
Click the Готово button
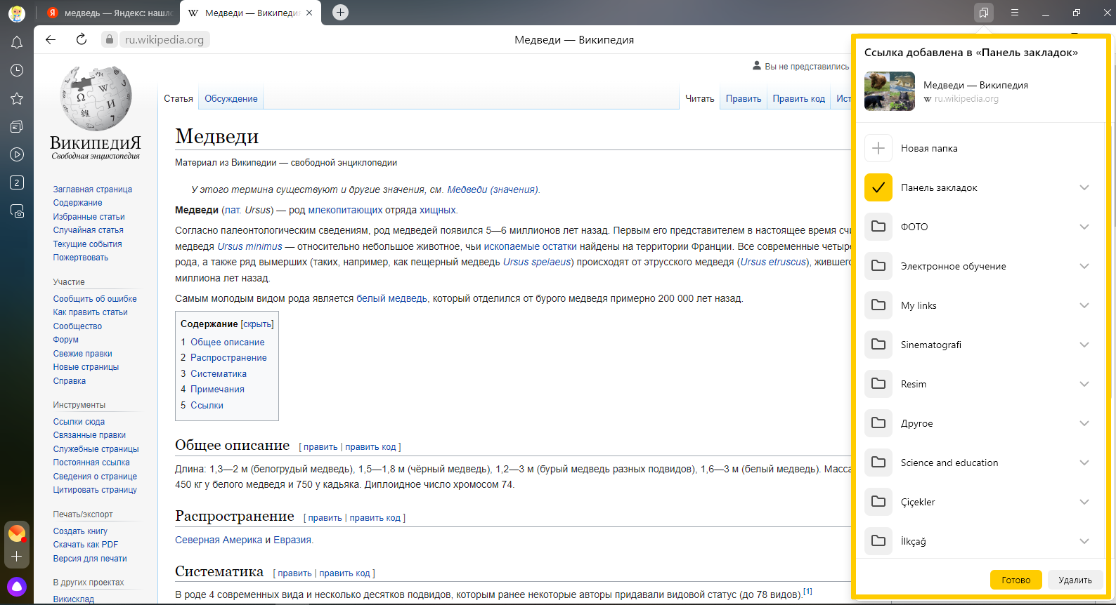coord(1016,580)
